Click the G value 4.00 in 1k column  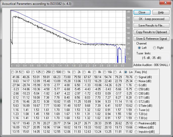point(67,85)
